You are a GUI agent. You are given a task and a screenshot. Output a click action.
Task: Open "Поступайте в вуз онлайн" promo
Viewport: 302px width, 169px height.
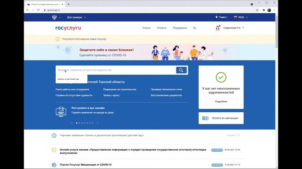coord(88,108)
